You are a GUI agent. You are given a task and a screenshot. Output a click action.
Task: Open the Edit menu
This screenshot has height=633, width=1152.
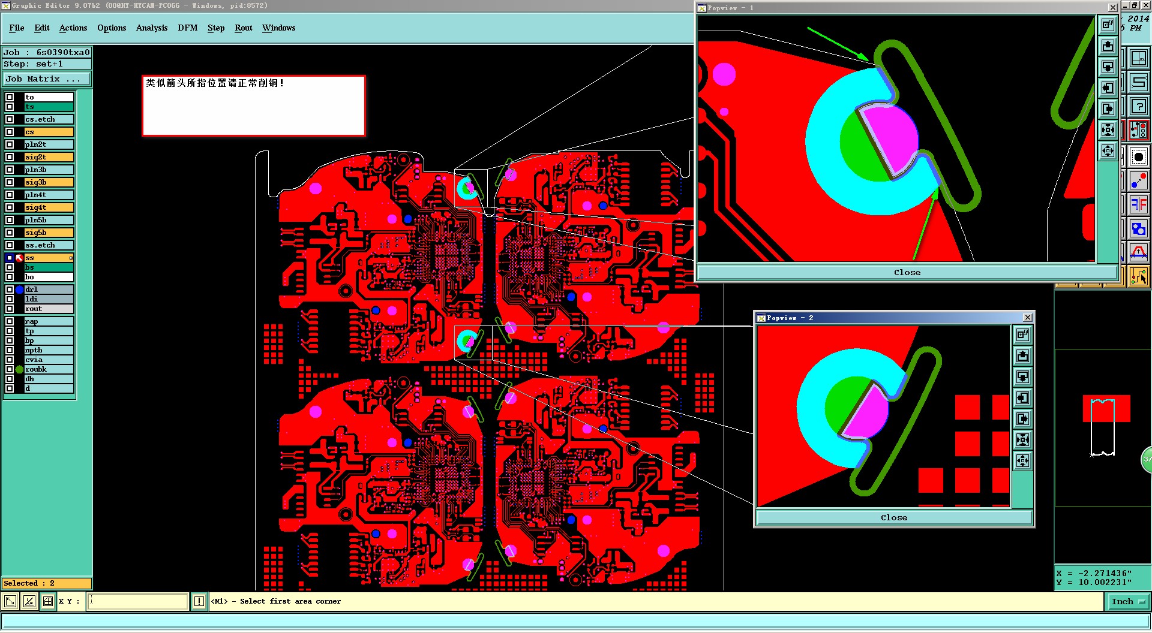click(x=42, y=28)
